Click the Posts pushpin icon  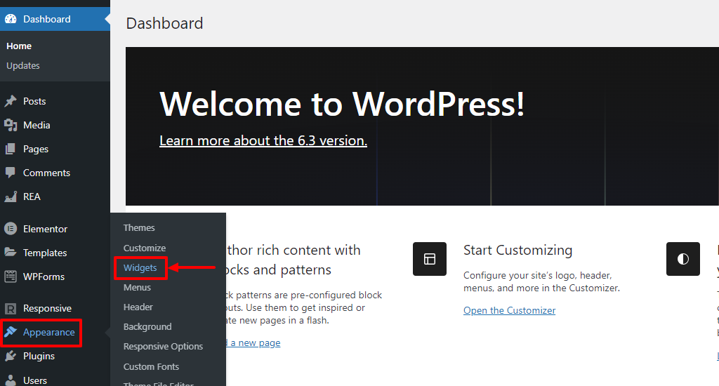(11, 101)
